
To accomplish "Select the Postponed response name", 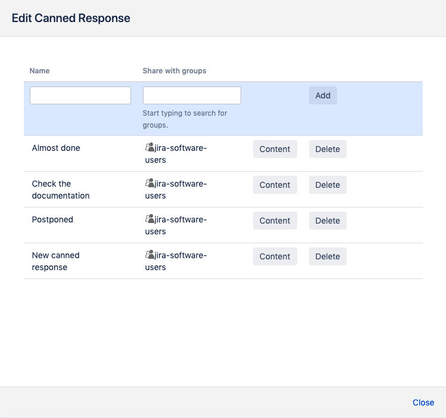I will [52, 219].
